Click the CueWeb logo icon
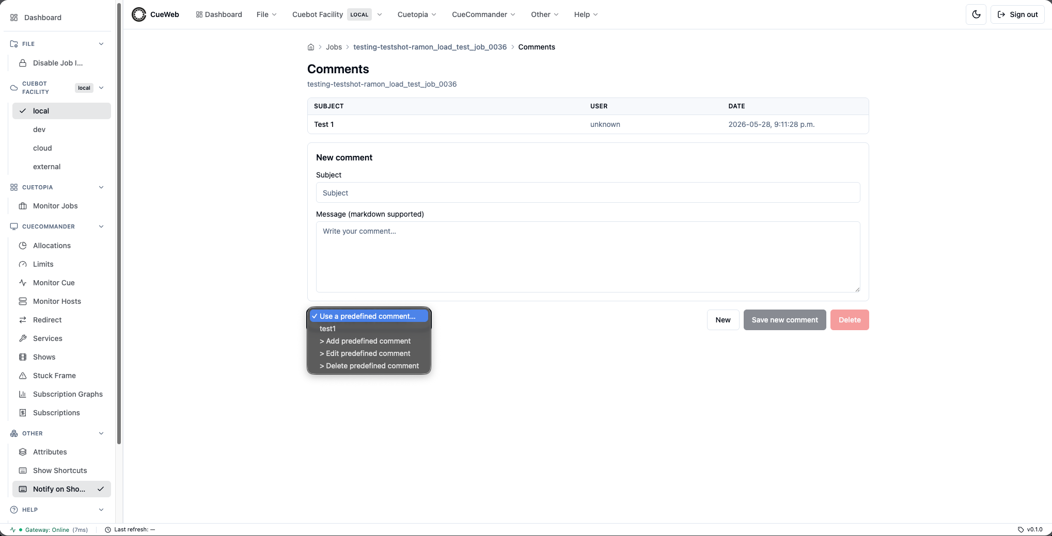Viewport: 1052px width, 536px height. pos(138,14)
